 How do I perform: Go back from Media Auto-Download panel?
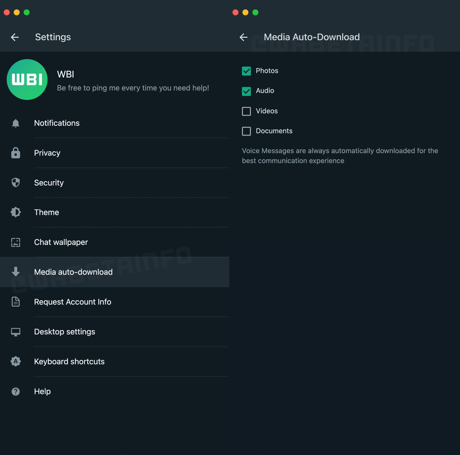tap(244, 37)
